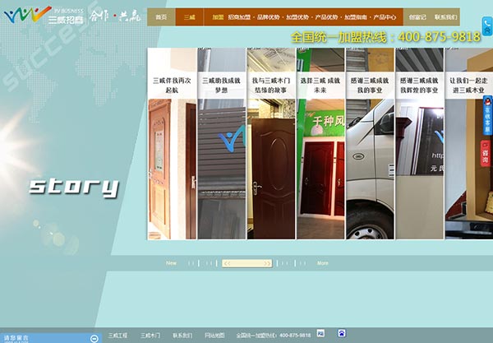493x343 pixels.
Task: Click the blue paw badge in footer
Action: (x=342, y=333)
